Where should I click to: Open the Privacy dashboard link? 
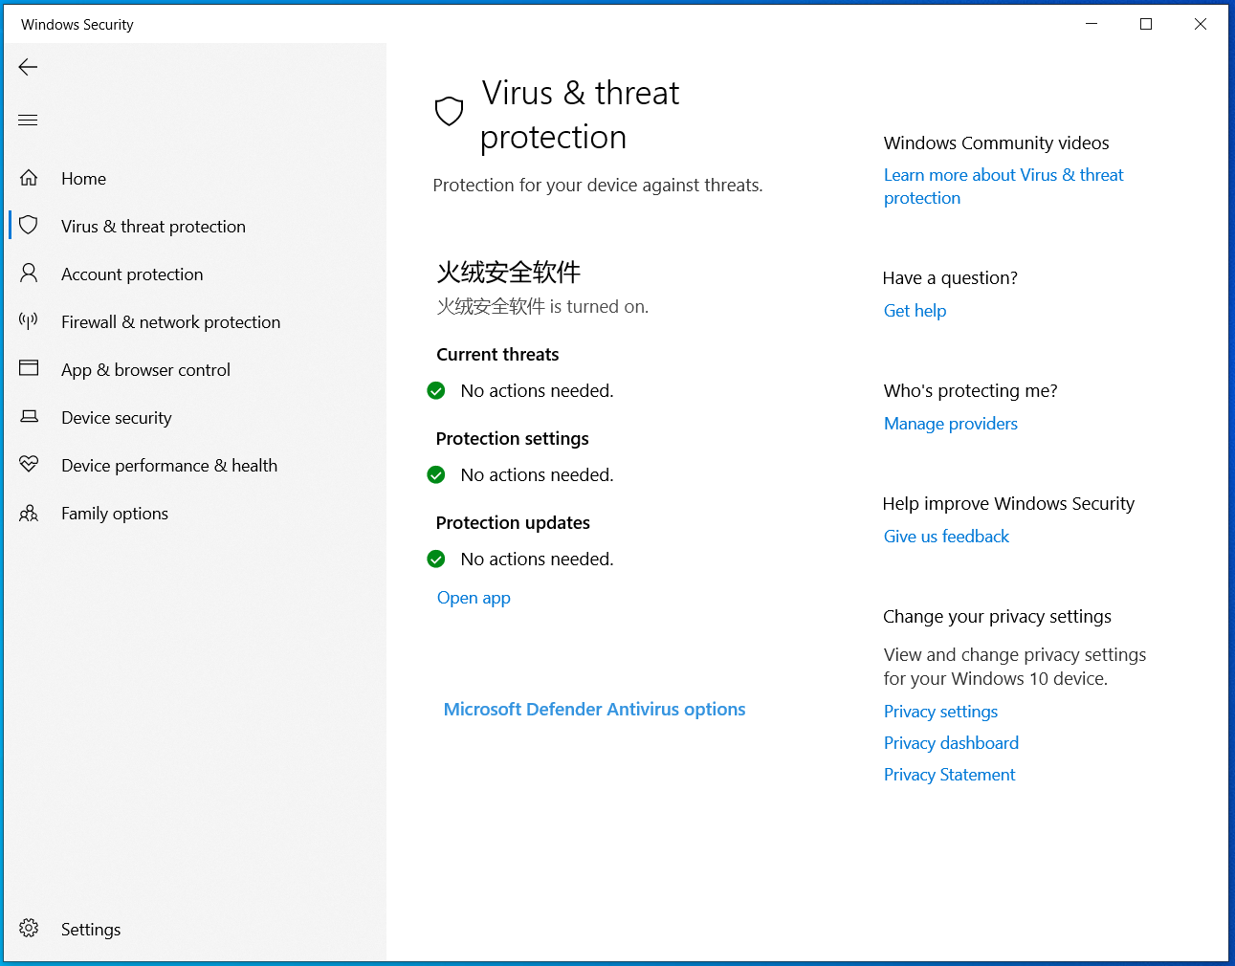(951, 743)
